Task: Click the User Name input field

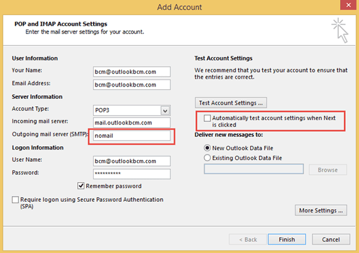Action: pyautogui.click(x=132, y=161)
